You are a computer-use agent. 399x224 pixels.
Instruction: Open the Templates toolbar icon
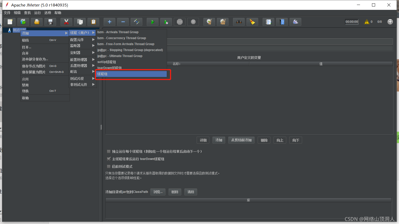click(x=23, y=22)
